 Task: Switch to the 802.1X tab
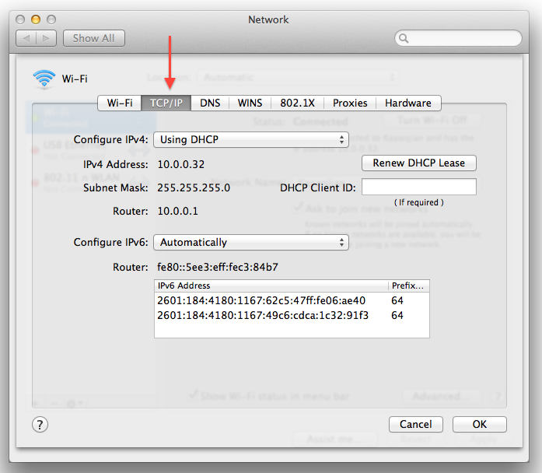tap(297, 103)
